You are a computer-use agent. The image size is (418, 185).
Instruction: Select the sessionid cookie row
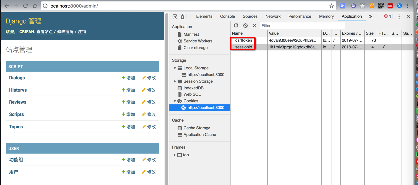pyautogui.click(x=322, y=47)
